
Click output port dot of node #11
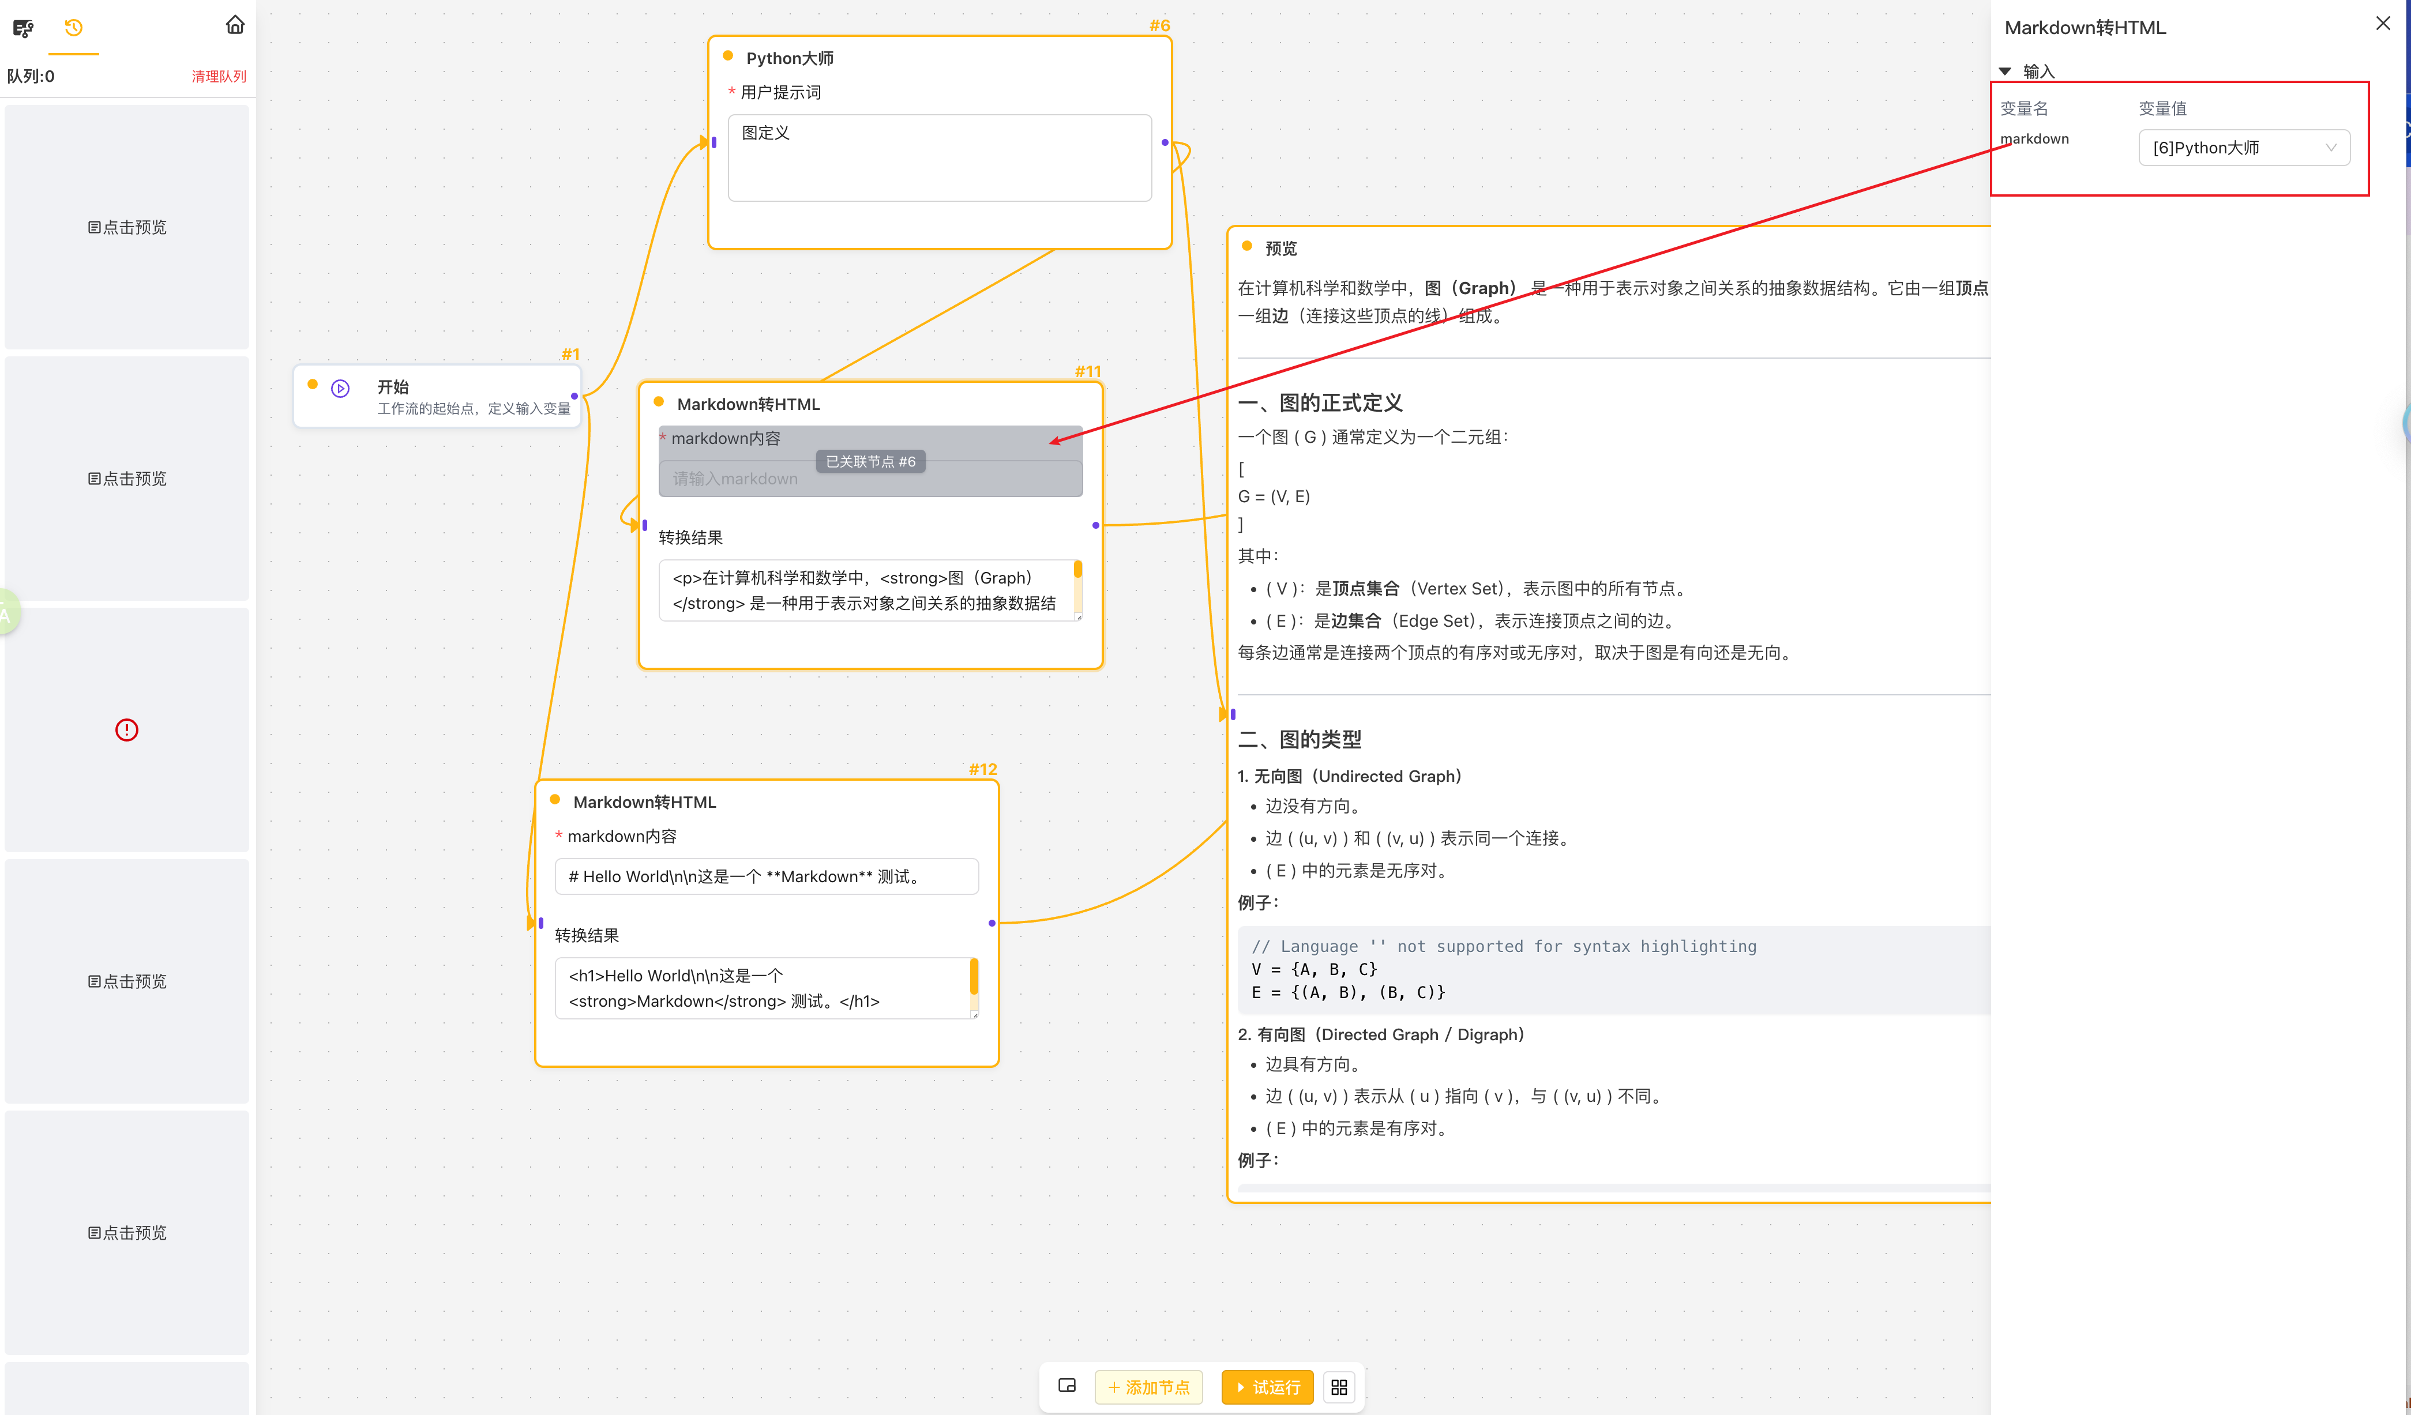1095,525
